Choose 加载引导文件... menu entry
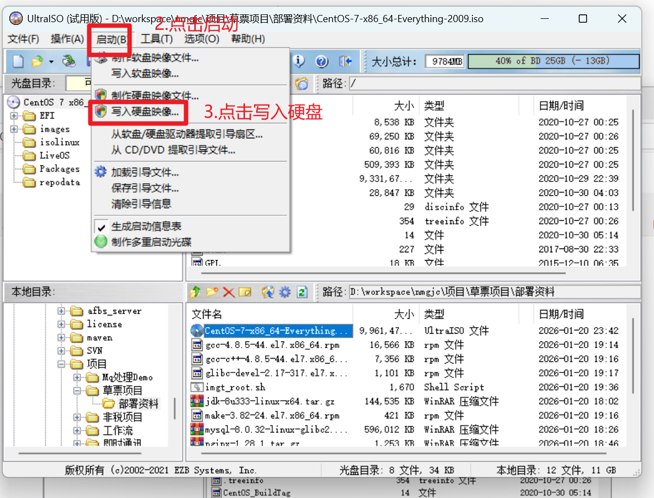 click(x=190, y=172)
